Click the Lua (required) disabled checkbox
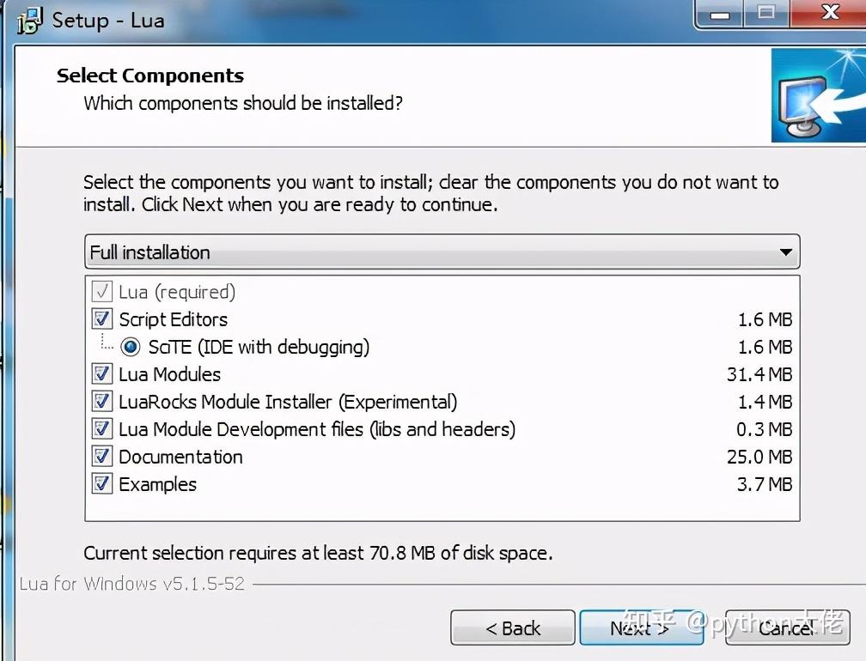866x661 pixels. [102, 293]
